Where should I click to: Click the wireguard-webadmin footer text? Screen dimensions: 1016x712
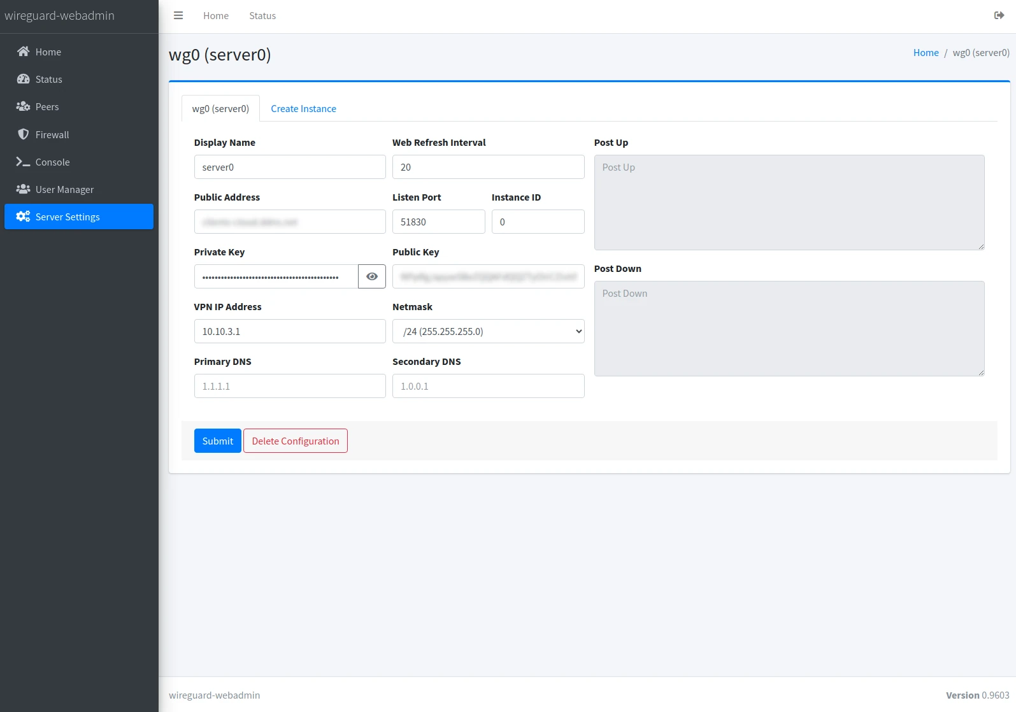pyautogui.click(x=215, y=695)
